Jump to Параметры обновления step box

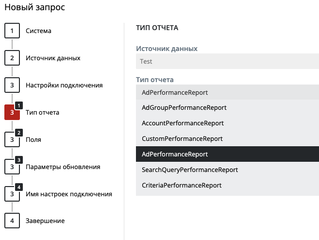pos(12,167)
